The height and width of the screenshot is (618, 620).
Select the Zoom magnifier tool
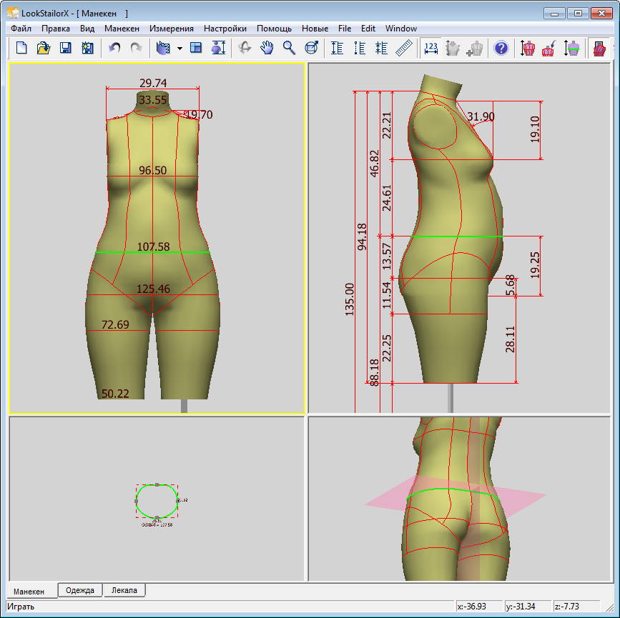(x=289, y=48)
